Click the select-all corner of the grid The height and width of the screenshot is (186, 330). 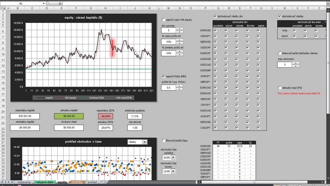(x=3, y=8)
